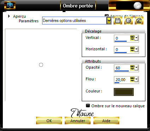
Task: Toggle the Aperçu de l'image checkbox
Action: tap(106, 16)
